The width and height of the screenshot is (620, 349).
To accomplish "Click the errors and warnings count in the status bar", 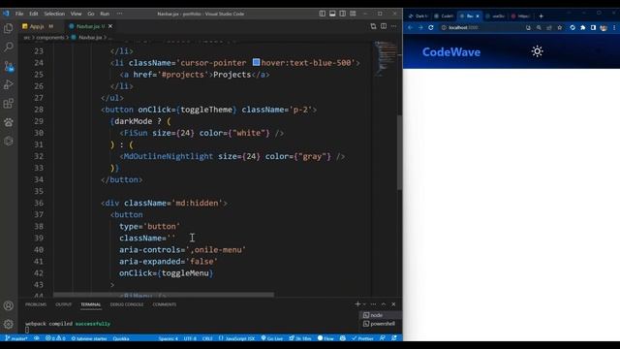I will point(55,338).
